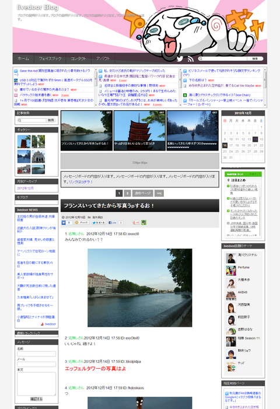Open the 2012年12月 monthly archive link
280x409 pixels.
(x=25, y=188)
